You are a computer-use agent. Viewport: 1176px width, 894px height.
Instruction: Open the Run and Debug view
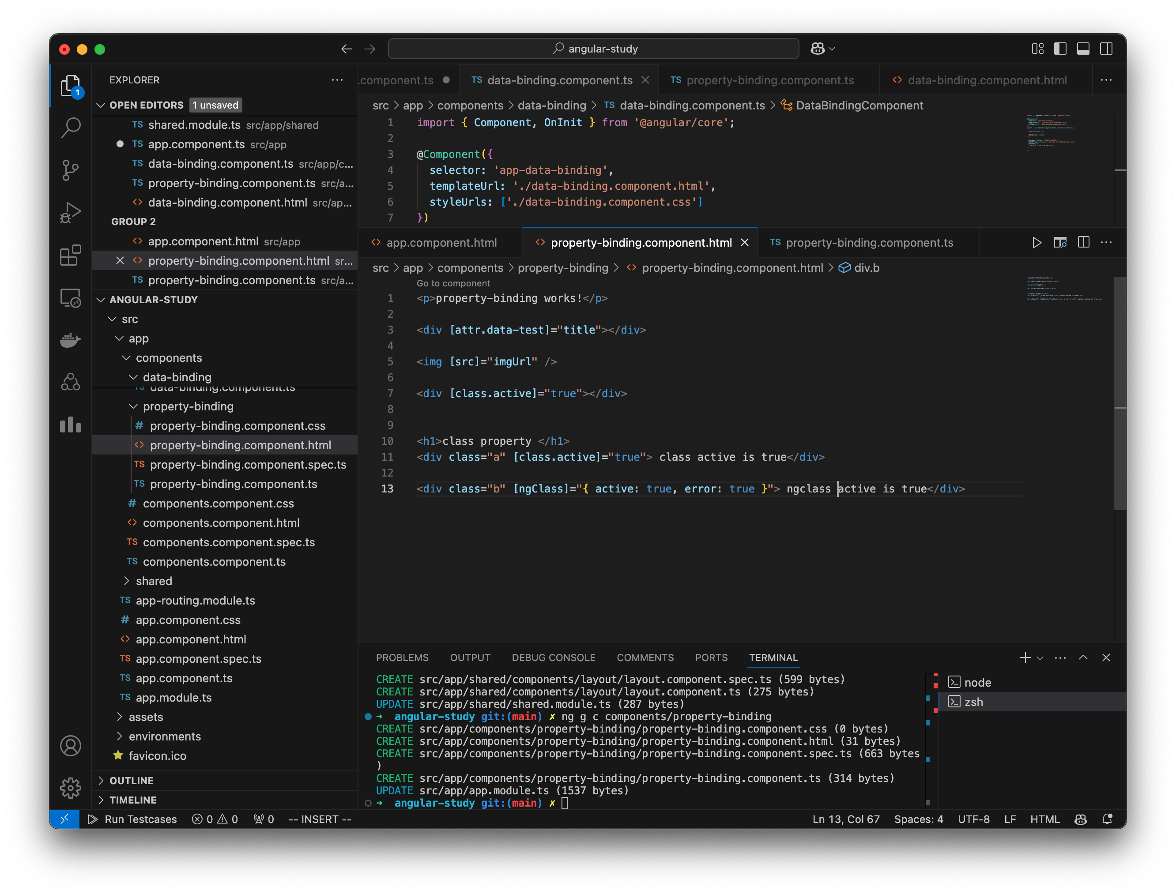(x=71, y=212)
